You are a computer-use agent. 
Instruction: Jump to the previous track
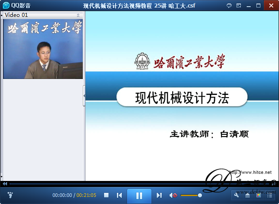(120, 196)
